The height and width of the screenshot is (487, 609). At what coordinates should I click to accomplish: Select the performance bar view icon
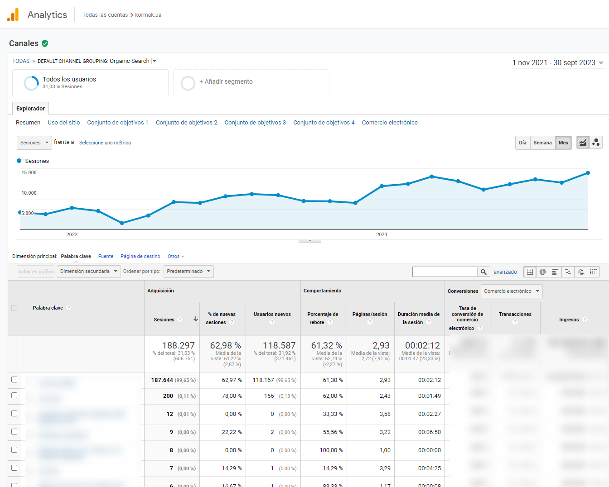tap(555, 272)
